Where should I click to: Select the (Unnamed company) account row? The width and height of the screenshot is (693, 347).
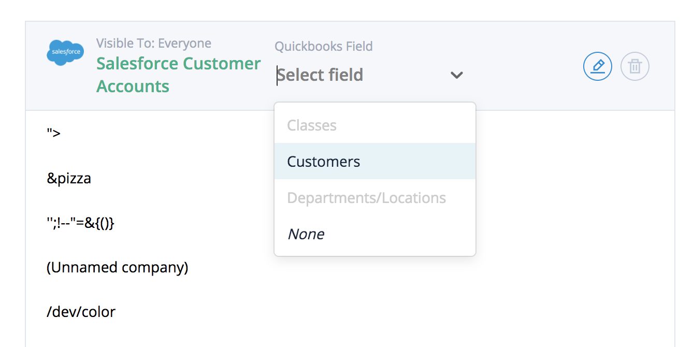tap(117, 268)
